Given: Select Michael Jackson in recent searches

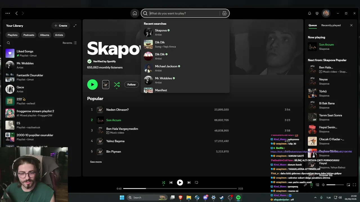Looking at the screenshot, I should (x=185, y=68).
